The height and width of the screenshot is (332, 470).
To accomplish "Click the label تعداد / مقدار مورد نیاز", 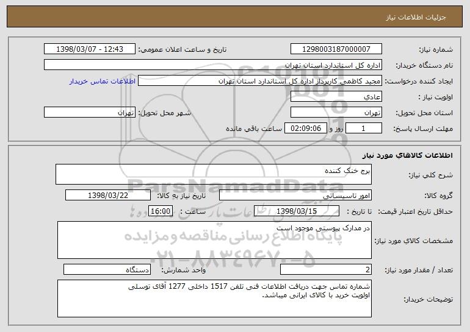I will point(419,270).
